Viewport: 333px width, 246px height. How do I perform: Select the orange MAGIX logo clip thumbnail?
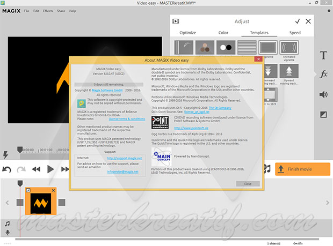pos(41,204)
